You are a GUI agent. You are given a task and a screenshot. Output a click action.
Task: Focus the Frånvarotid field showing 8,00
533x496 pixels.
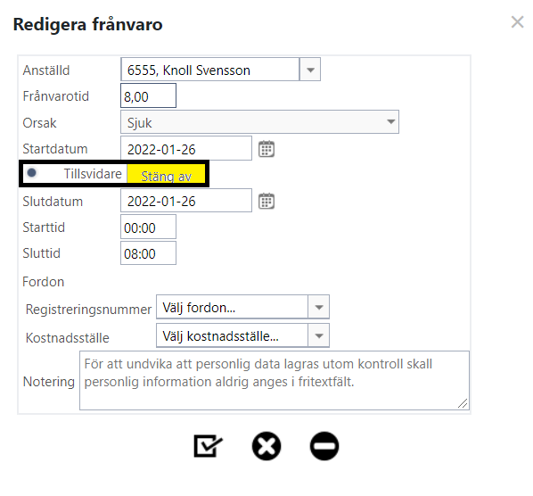pyautogui.click(x=148, y=95)
